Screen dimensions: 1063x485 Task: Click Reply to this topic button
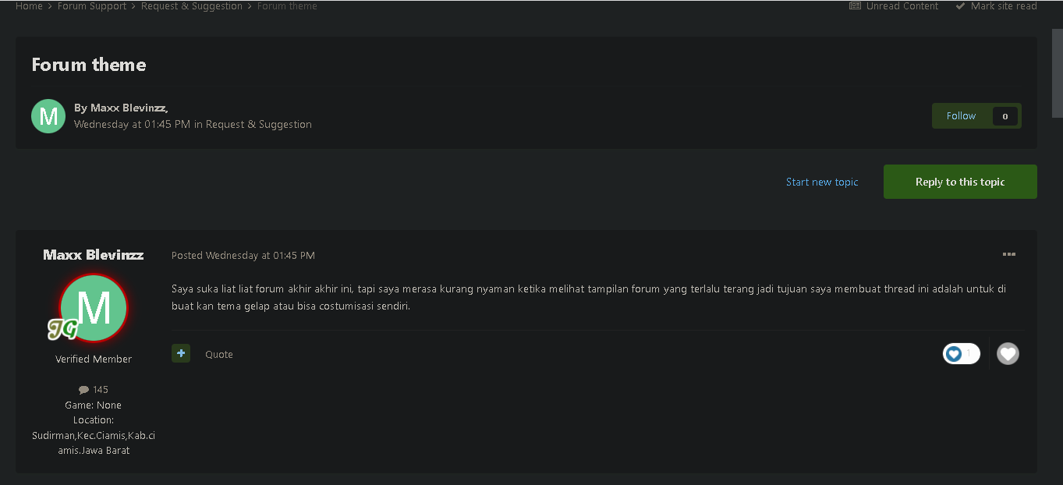[960, 182]
